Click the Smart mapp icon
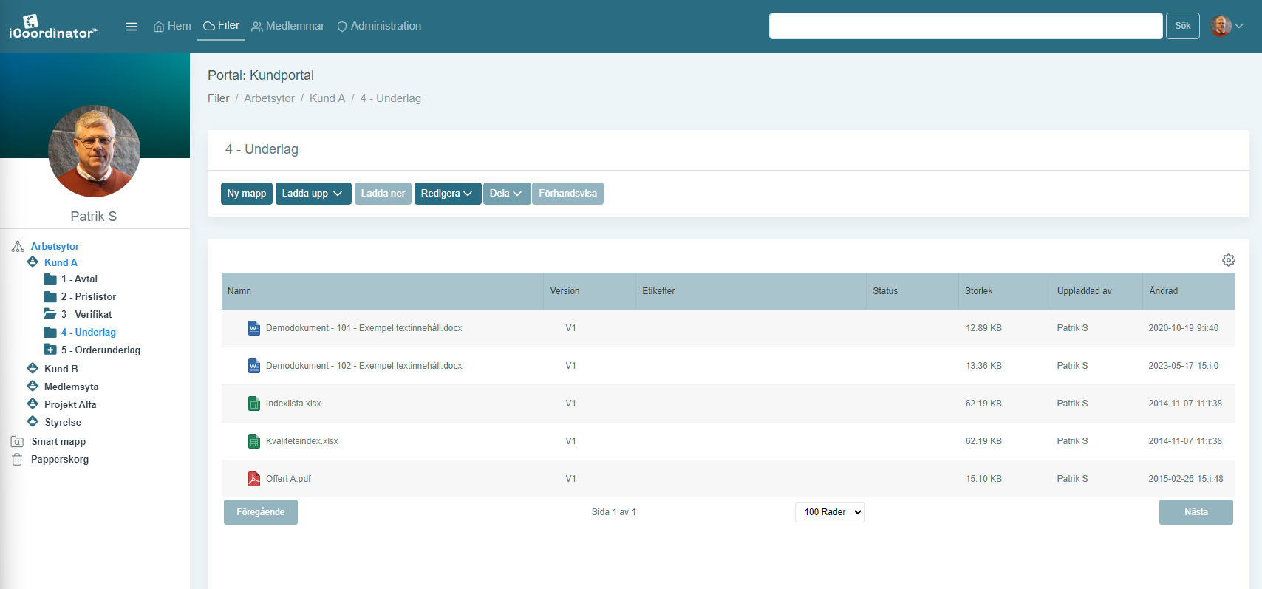 click(17, 441)
